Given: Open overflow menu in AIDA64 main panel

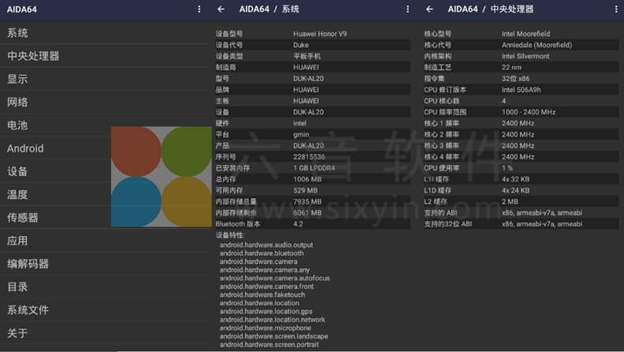Looking at the screenshot, I should coord(199,9).
